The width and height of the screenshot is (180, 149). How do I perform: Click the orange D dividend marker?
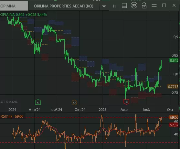[x=74, y=102]
